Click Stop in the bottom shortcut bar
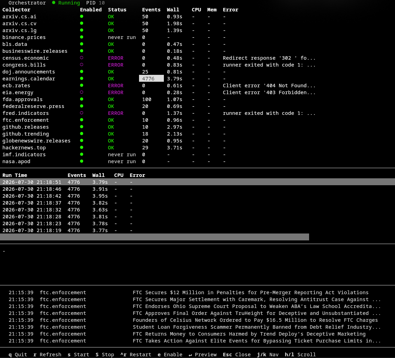The image size is (395, 358). (x=105, y=355)
